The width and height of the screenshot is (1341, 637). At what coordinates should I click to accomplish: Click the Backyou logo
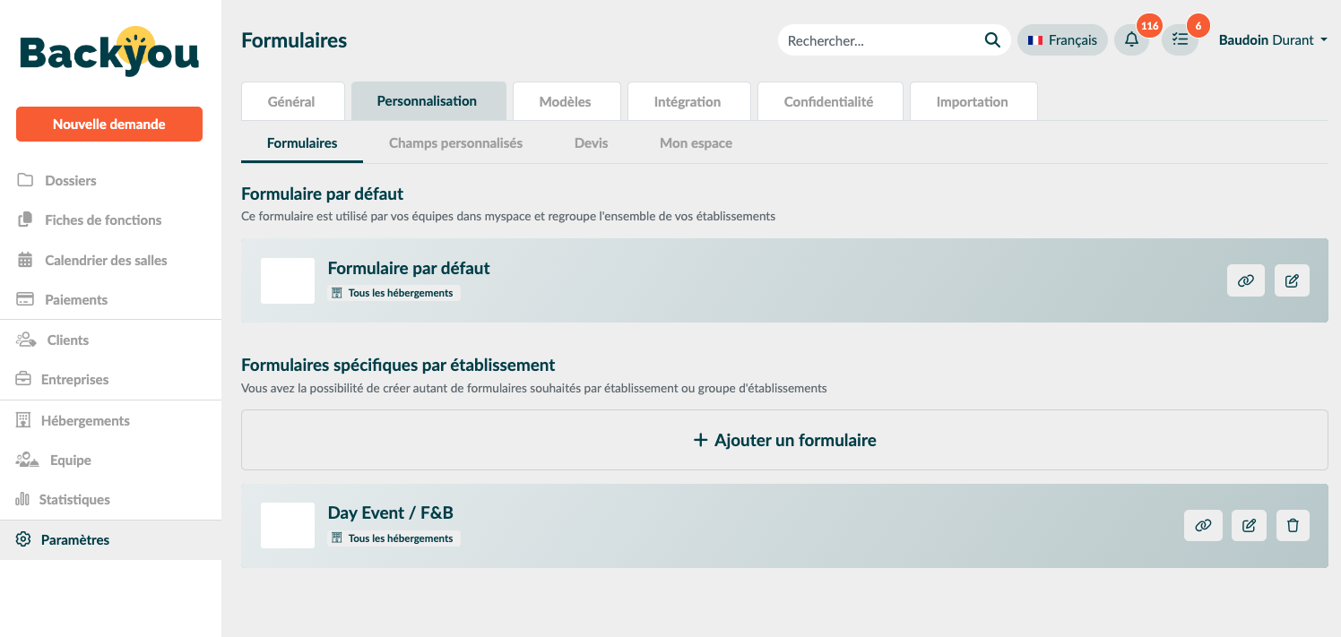(109, 52)
